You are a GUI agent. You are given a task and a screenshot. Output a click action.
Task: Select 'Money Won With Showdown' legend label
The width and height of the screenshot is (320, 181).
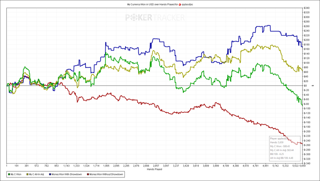67,174
